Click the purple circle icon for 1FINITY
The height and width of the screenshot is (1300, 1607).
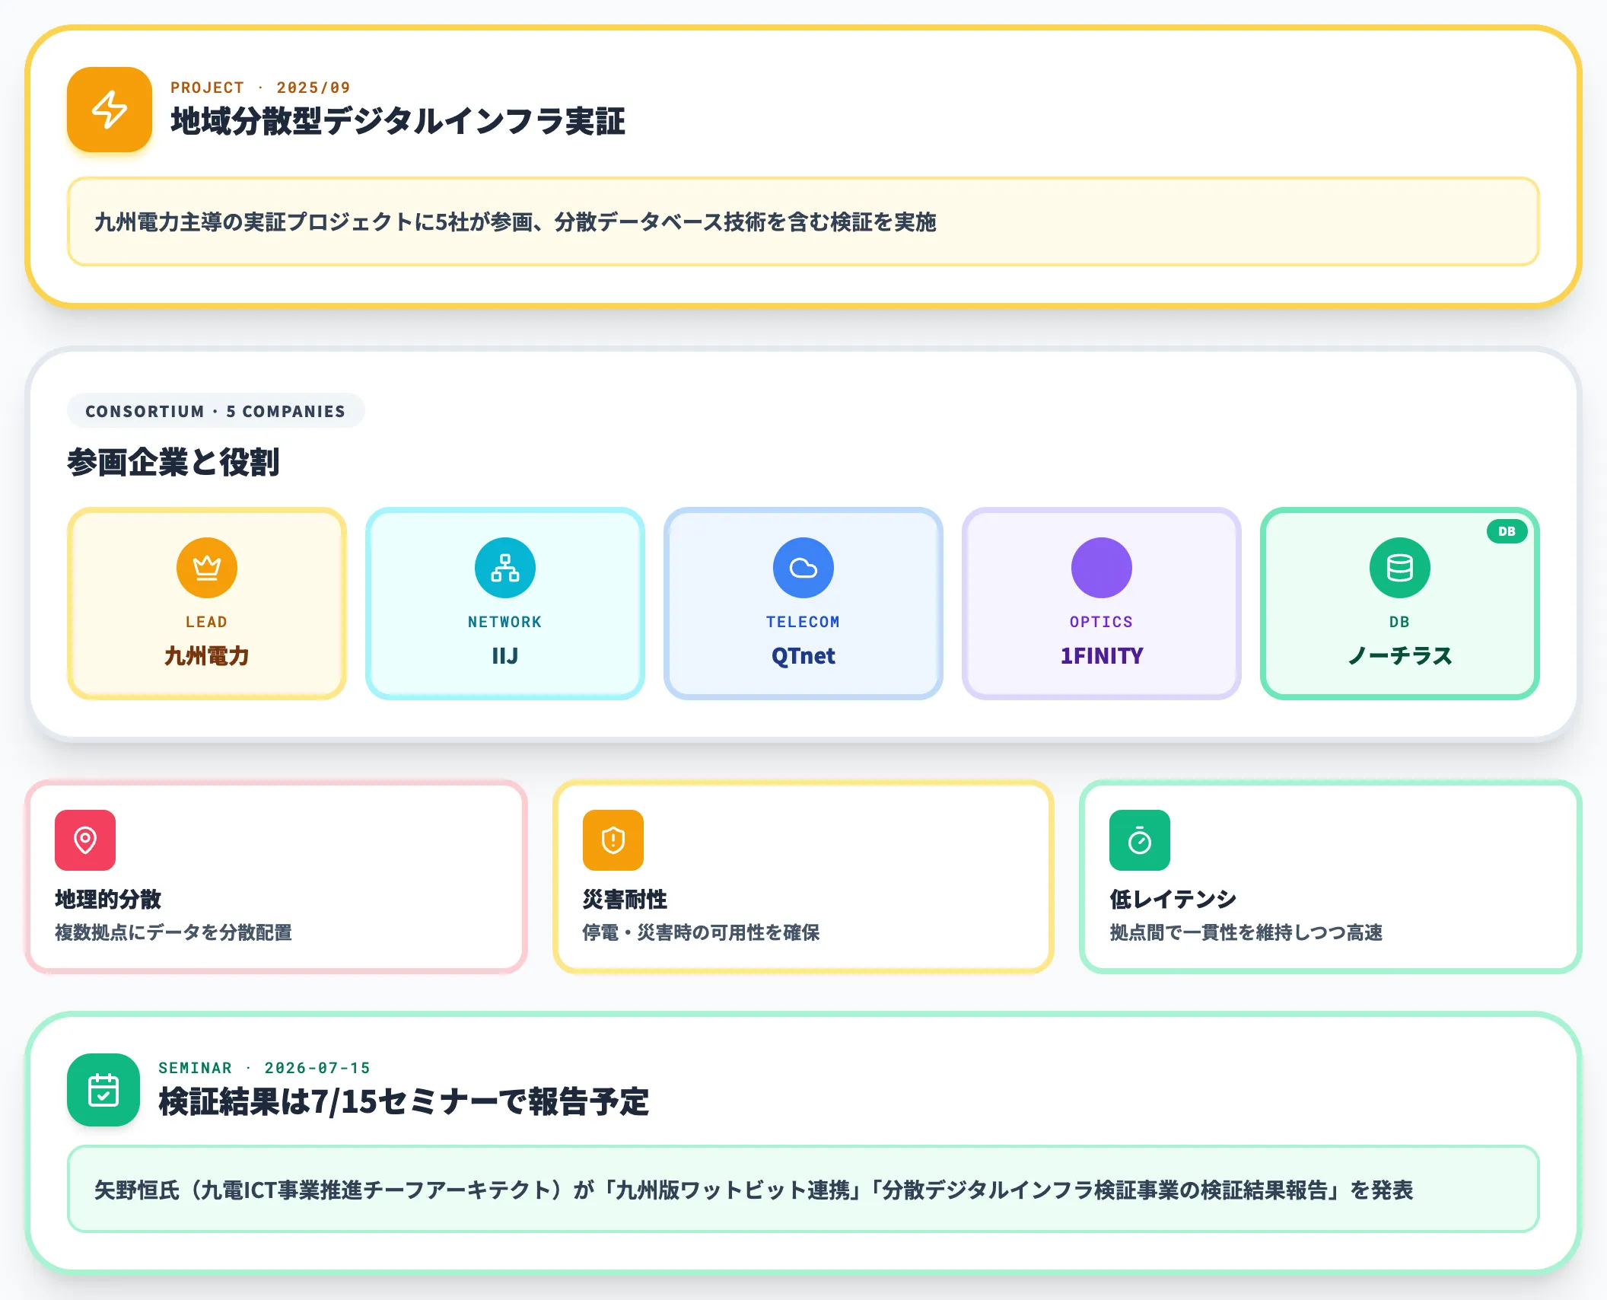tap(1102, 568)
